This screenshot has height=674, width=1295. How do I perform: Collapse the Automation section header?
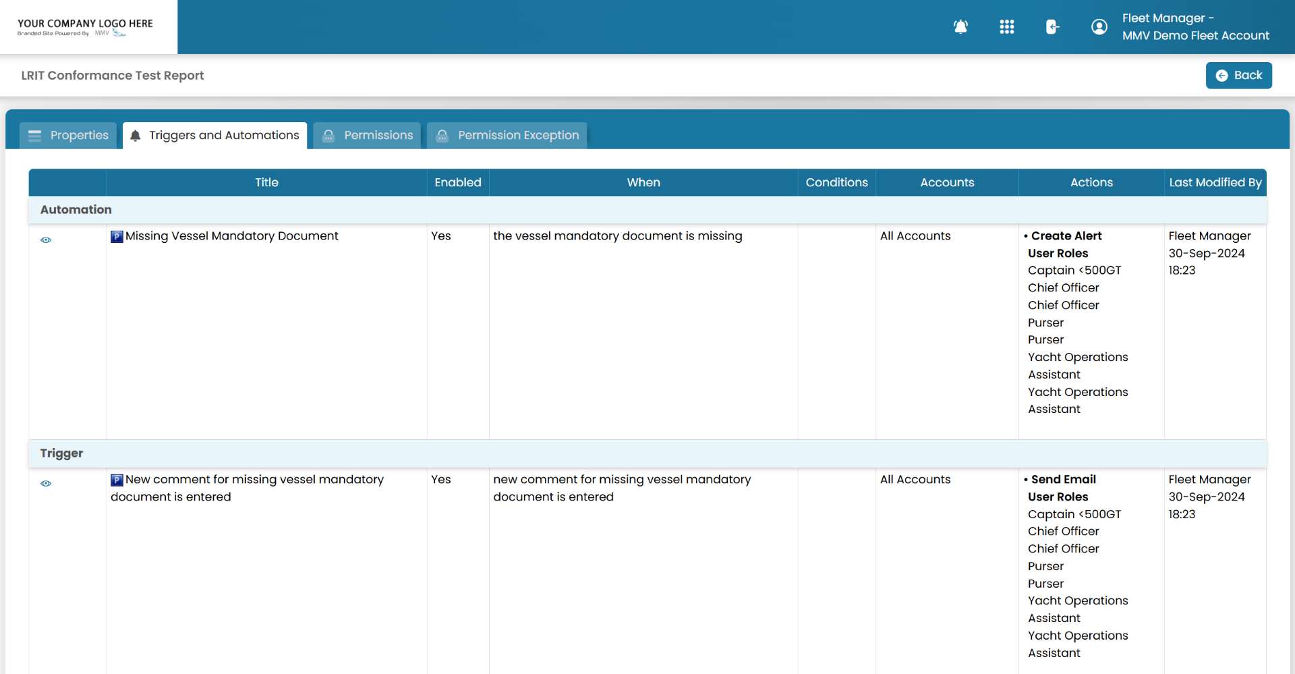tap(76, 210)
